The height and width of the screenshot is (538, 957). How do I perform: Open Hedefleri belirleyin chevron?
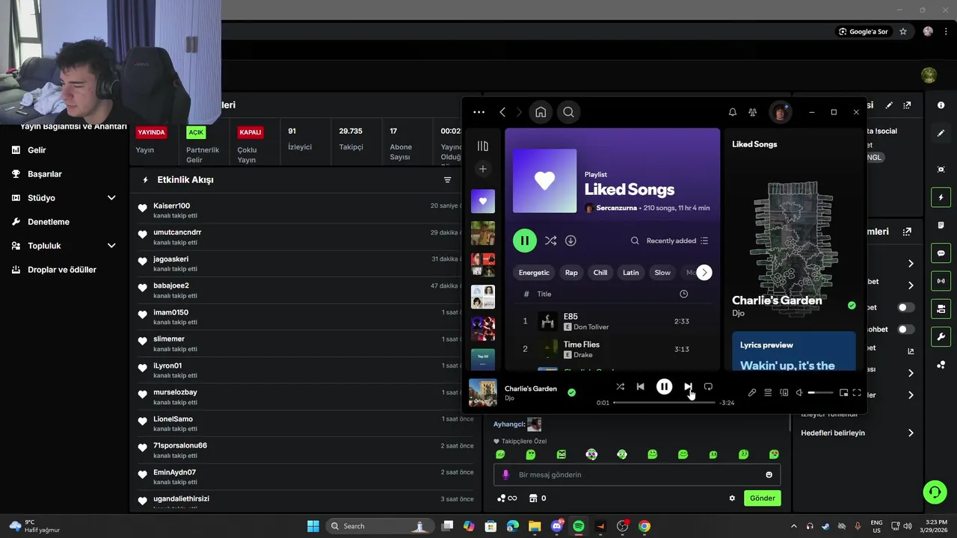click(911, 433)
